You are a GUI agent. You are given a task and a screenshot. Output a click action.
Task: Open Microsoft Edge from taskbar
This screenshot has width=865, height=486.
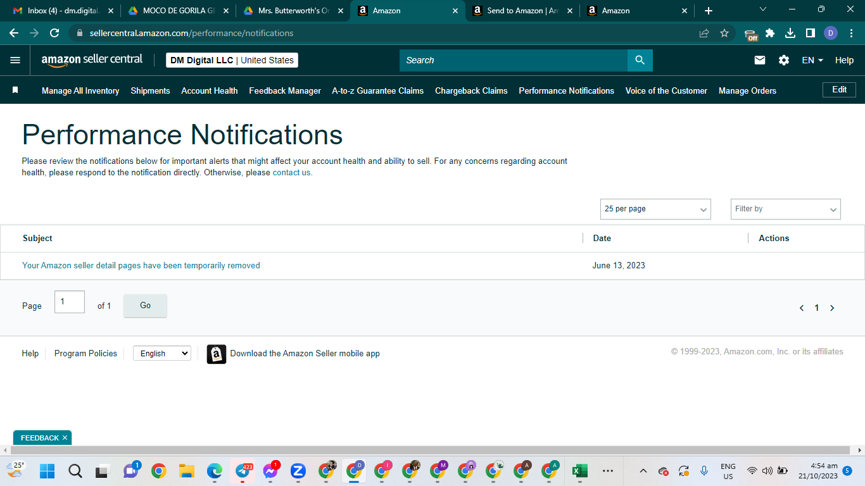(215, 471)
